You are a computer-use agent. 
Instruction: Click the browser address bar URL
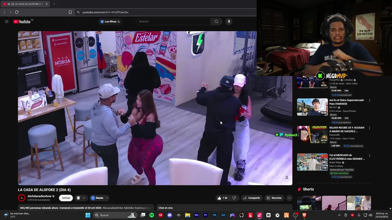point(106,12)
